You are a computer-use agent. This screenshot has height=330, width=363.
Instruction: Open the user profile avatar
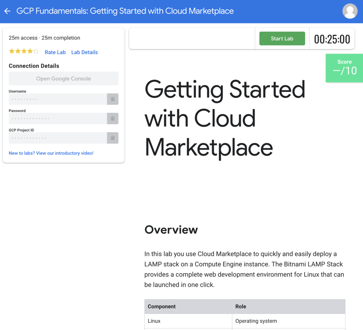pyautogui.click(x=350, y=11)
